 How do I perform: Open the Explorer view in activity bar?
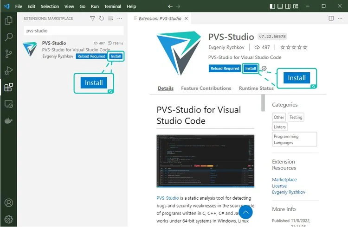pyautogui.click(x=8, y=20)
